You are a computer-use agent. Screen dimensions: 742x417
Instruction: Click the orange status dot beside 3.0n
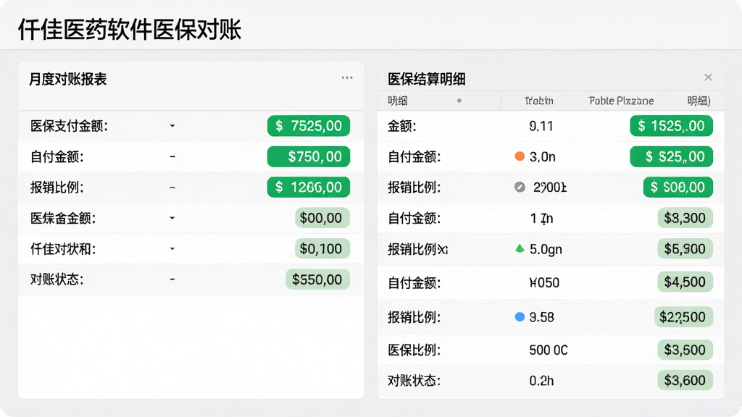pyautogui.click(x=520, y=156)
